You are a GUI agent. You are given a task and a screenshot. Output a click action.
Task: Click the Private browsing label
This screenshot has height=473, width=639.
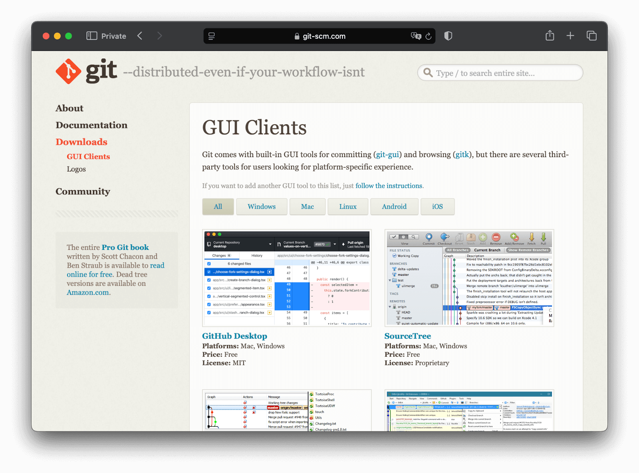[x=113, y=36]
